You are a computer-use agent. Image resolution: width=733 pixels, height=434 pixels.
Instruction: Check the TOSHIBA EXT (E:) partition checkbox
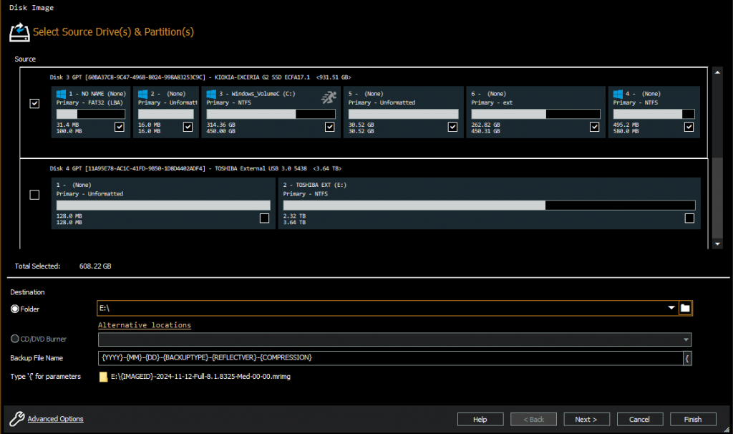tap(689, 218)
